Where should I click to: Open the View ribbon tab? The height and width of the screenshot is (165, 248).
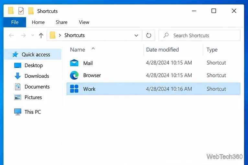[x=84, y=22]
